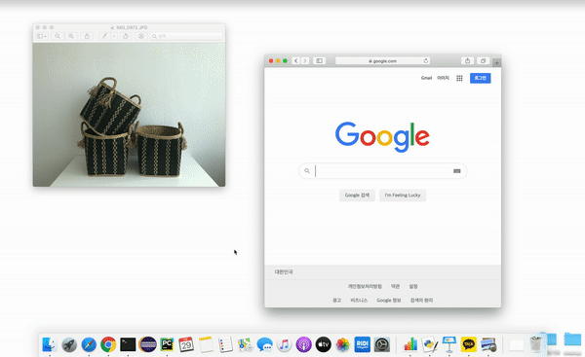The width and height of the screenshot is (585, 357).
Task: Open Safari share menu
Action: tap(467, 60)
